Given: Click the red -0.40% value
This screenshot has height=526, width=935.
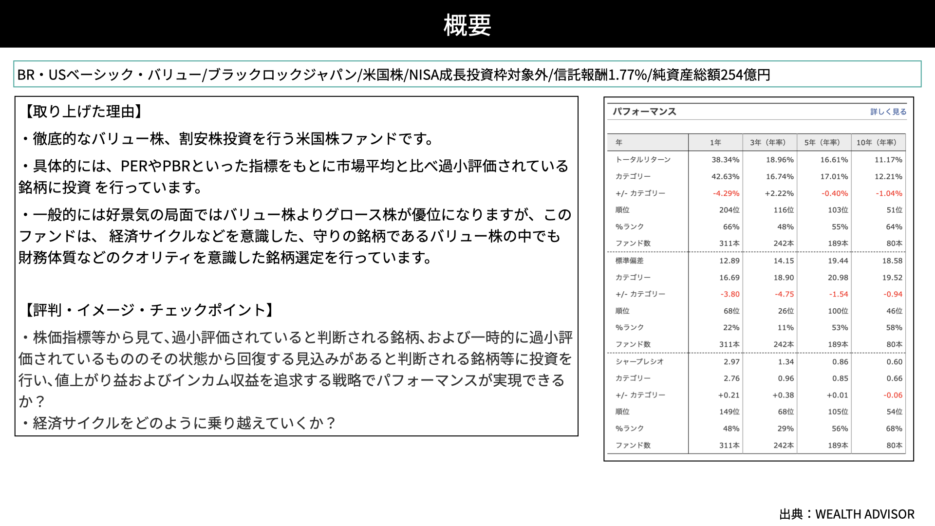Looking at the screenshot, I should click(835, 193).
